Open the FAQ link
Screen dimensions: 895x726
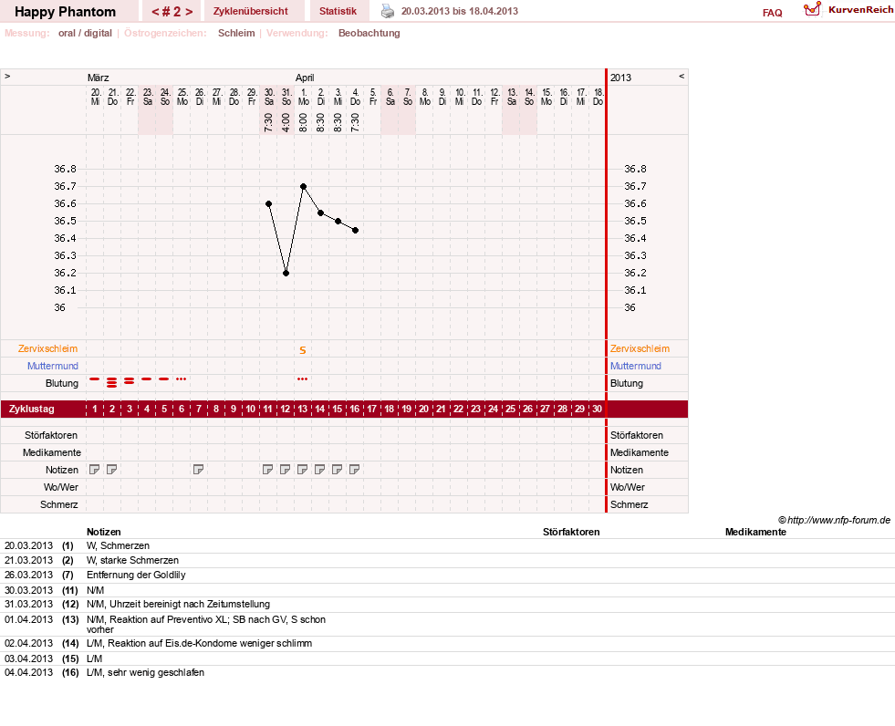[x=772, y=13]
